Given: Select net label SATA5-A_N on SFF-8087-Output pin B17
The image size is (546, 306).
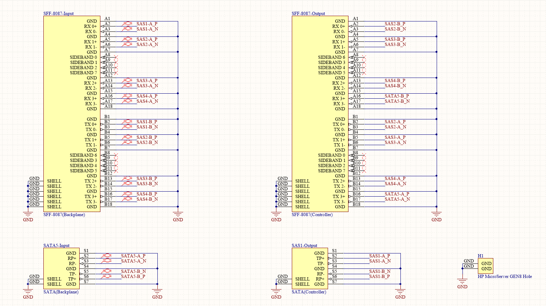Looking at the screenshot, I should (397, 199).
